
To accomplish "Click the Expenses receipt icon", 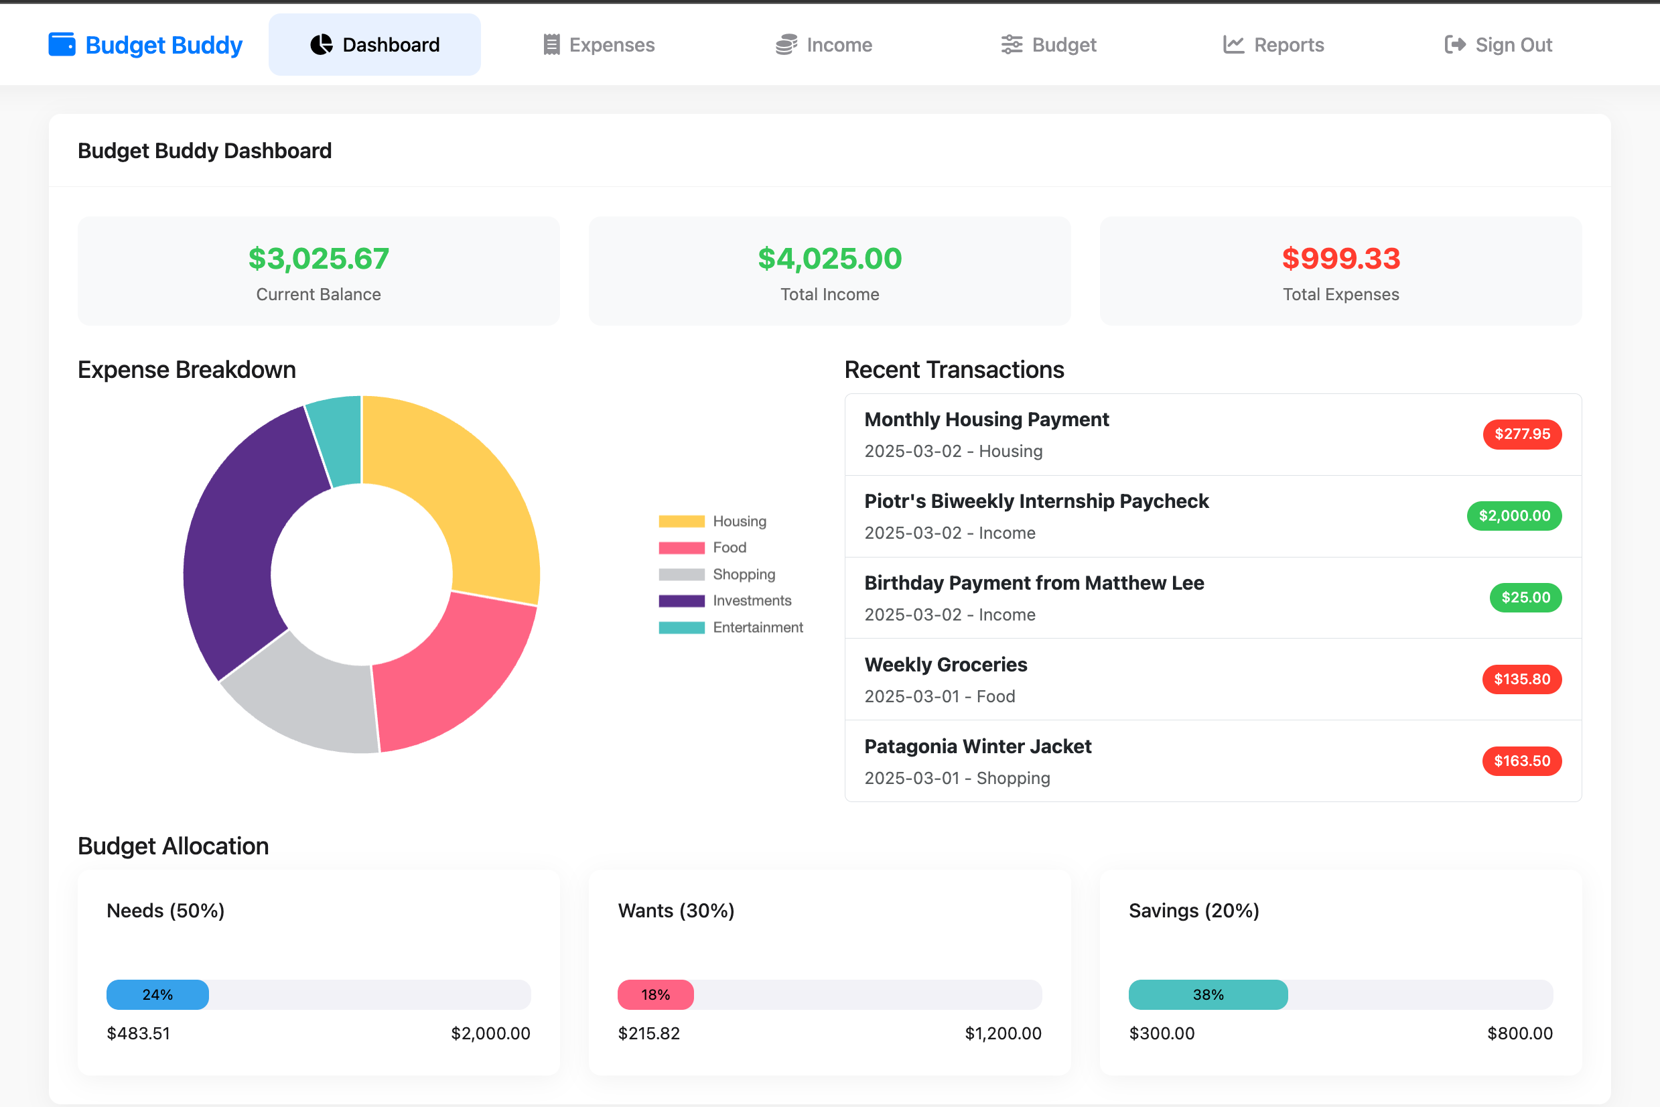I will (553, 44).
